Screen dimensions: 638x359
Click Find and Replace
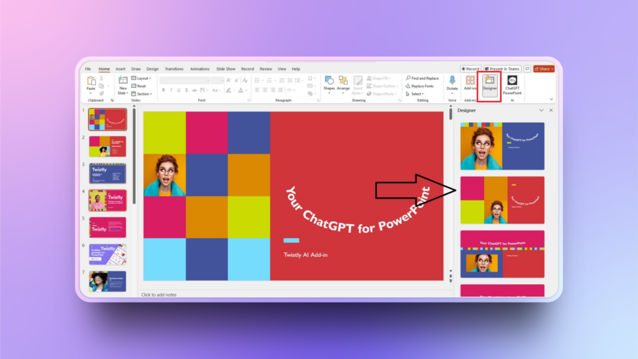click(422, 78)
